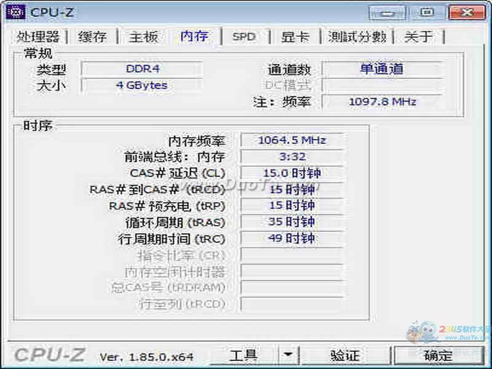
Task: Switch to the 处理器 tab
Action: point(38,37)
